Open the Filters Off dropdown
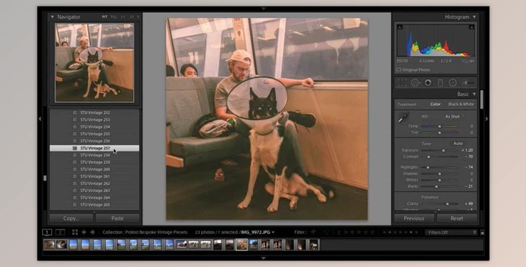The width and height of the screenshot is (526, 267). coord(451,232)
